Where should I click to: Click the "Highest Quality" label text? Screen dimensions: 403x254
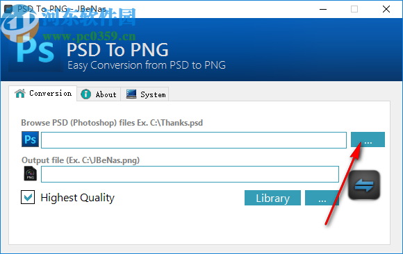pos(77,198)
